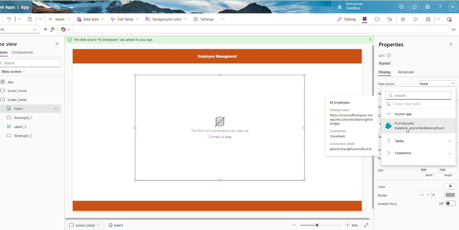Switch to the Advanced tab
The image size is (459, 230).
[x=406, y=72]
